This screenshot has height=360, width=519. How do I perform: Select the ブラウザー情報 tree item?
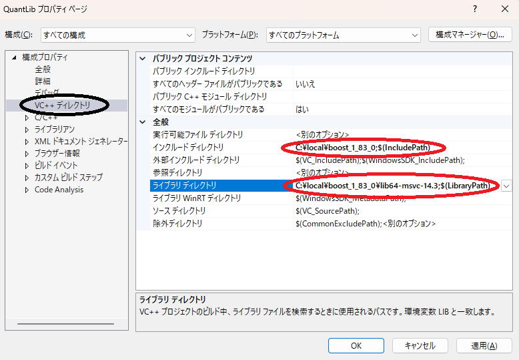click(x=57, y=154)
